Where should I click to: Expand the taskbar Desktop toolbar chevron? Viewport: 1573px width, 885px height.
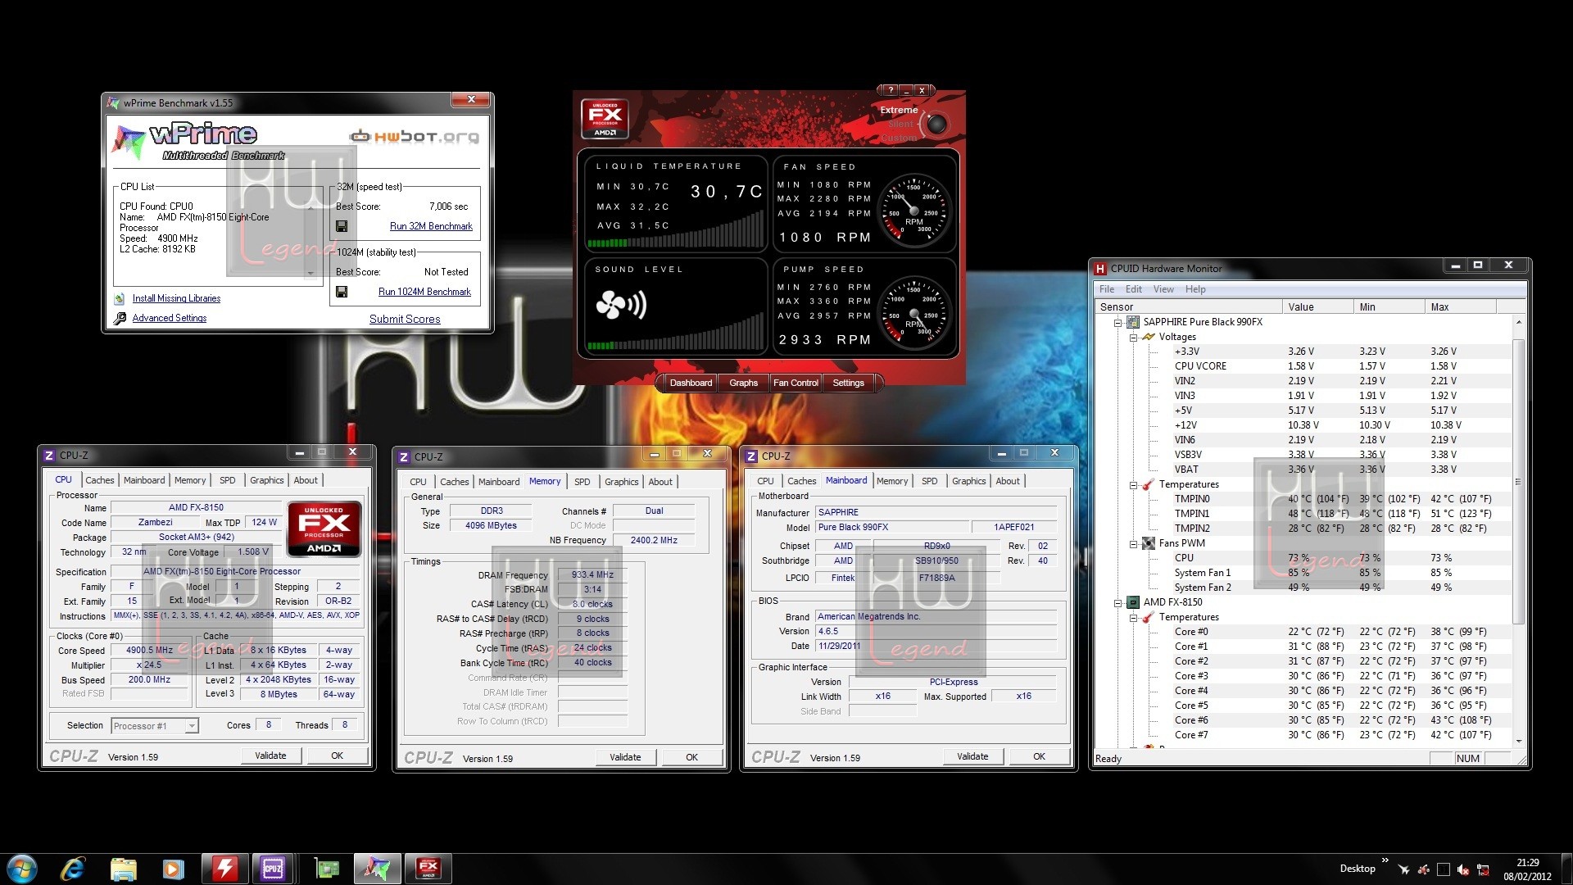pos(1385,860)
